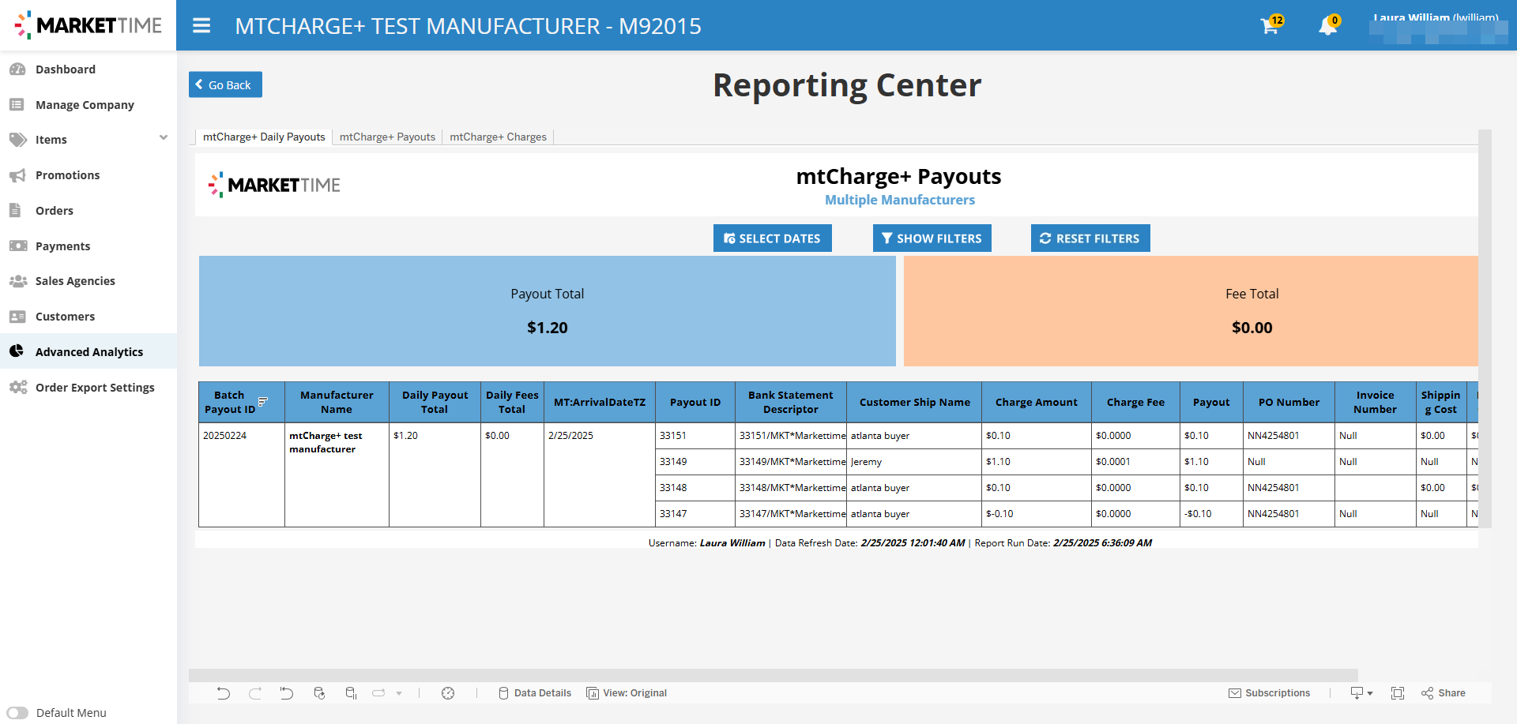Screen dimensions: 1517x724
Task: Click the Items tags icon
Action: [17, 140]
